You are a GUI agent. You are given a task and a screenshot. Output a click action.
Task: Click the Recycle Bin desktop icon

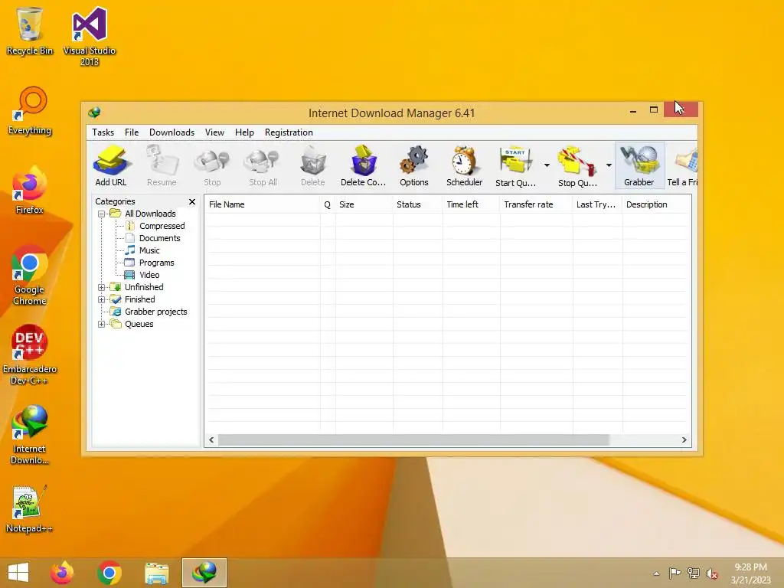pos(30,31)
